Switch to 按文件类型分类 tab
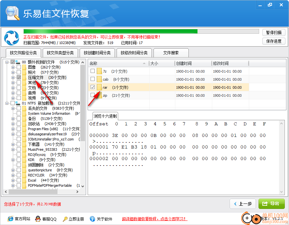 point(60,53)
